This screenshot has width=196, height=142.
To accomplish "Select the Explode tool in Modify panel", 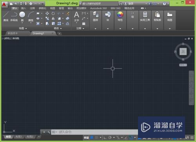I will coord(67,18).
